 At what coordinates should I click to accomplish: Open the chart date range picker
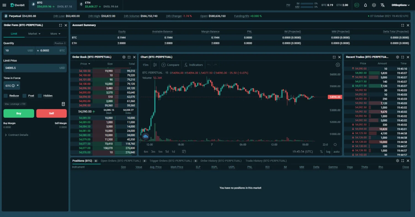point(184,152)
